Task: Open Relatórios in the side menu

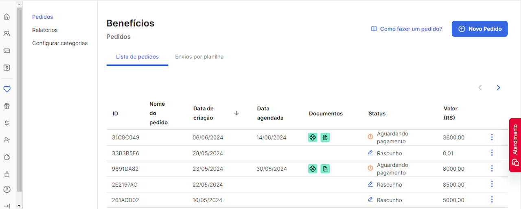Action: [45, 30]
